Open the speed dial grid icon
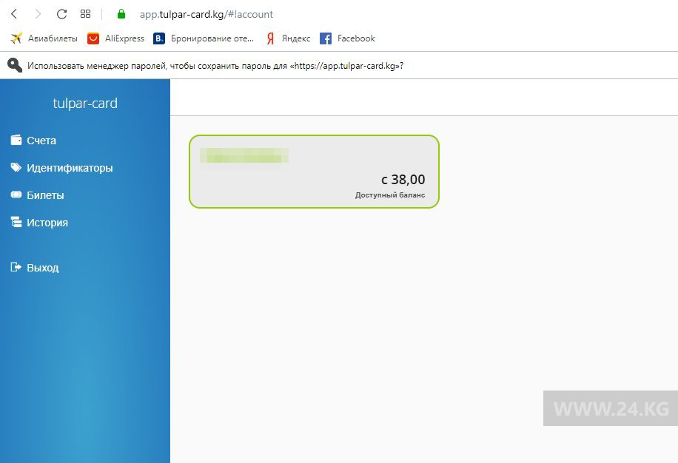Viewport: 678px width, 463px height. pyautogui.click(x=85, y=14)
